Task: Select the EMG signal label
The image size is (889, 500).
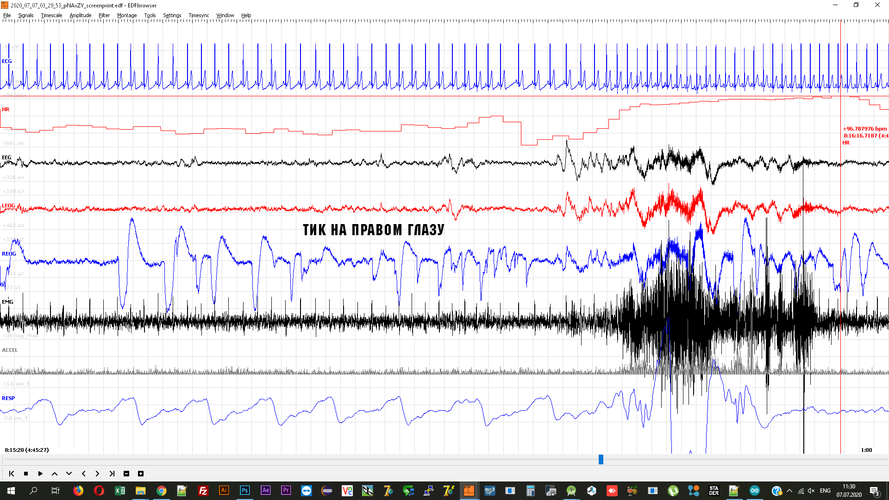Action: [x=7, y=302]
